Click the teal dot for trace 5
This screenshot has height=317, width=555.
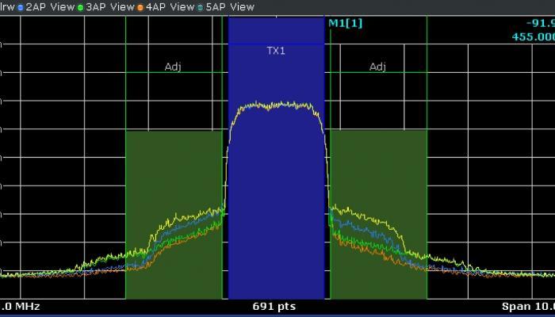(200, 7)
